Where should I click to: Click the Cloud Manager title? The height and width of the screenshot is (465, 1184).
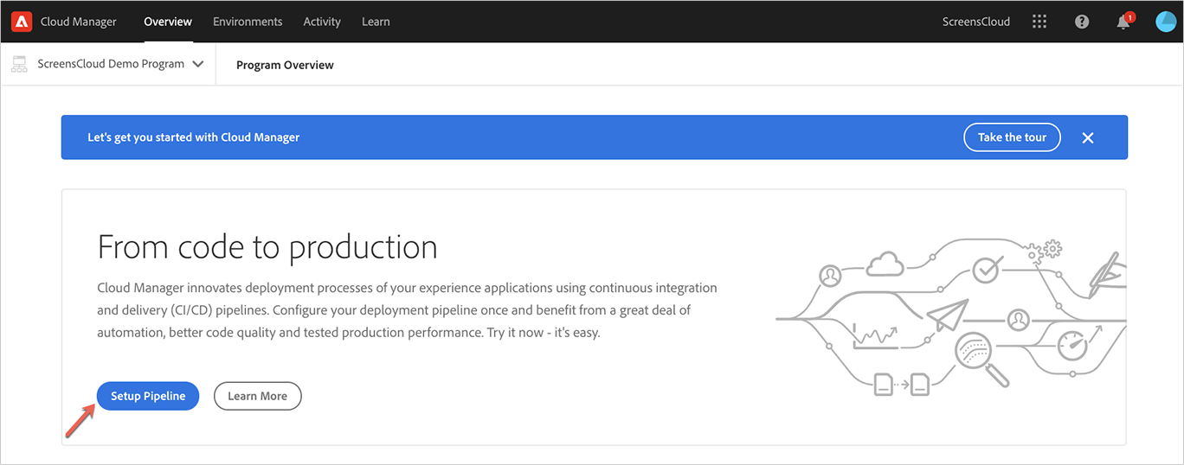tap(79, 22)
